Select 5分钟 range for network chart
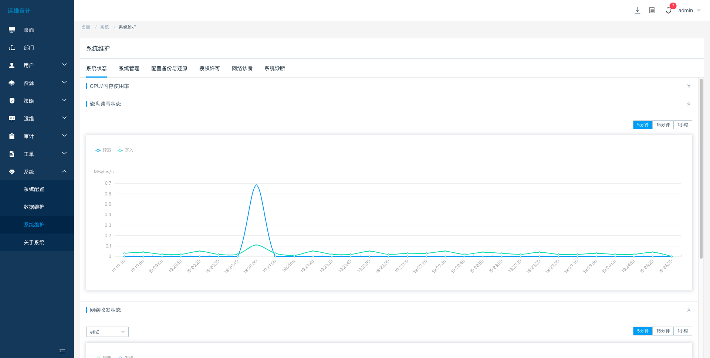 [643, 331]
